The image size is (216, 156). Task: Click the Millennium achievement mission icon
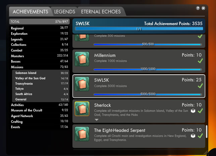coord(82,59)
